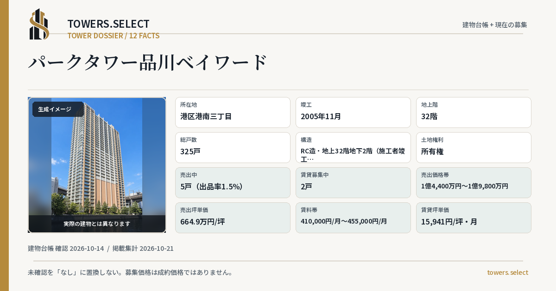Select the 売出中 5戸 card
The image size is (556, 291).
click(233, 182)
